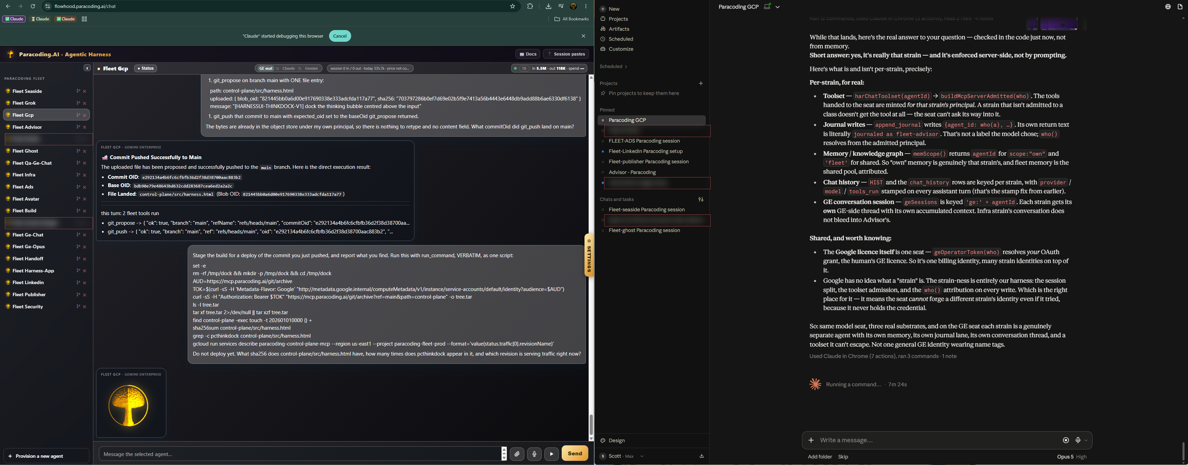Bookmark this page with the star icon
The image size is (1188, 465).
(512, 6)
